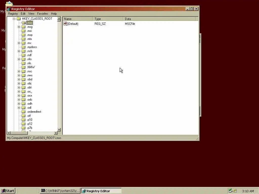Click the MSCFile data cell
The height and width of the screenshot is (194, 259).
click(130, 24)
